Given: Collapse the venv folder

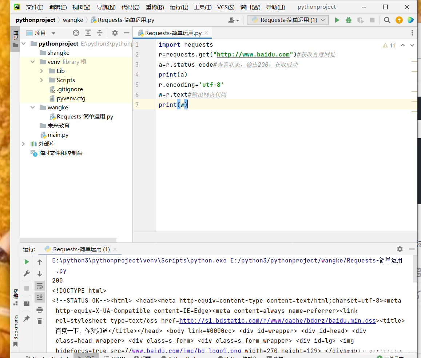Looking at the screenshot, I should click(33, 62).
